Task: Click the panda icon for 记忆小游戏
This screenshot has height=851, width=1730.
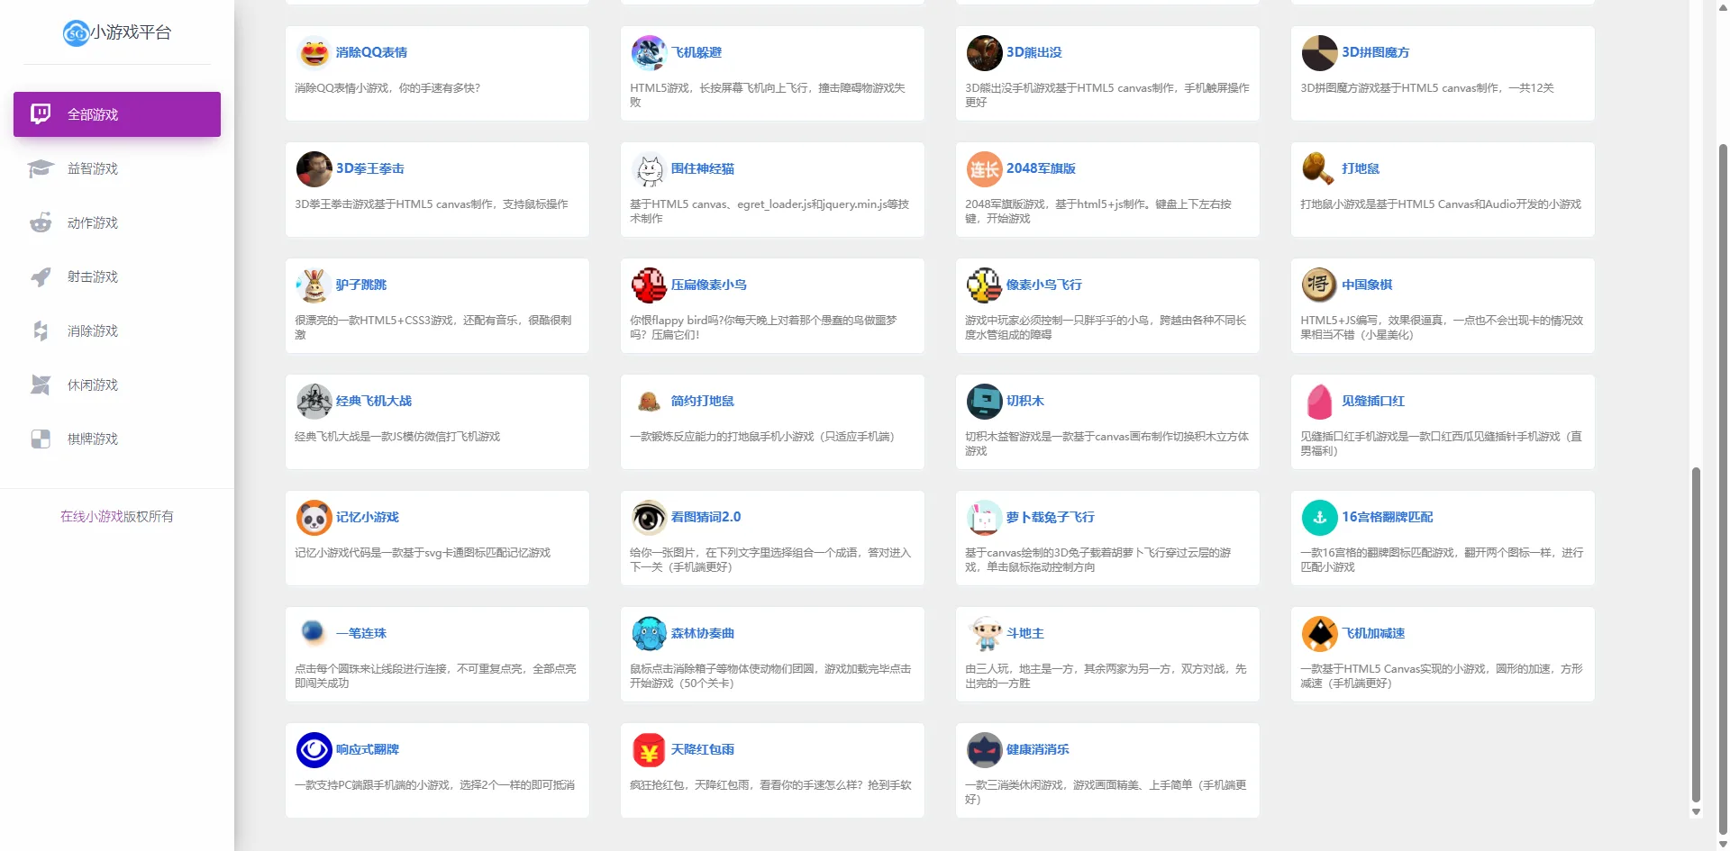Action: (x=314, y=518)
